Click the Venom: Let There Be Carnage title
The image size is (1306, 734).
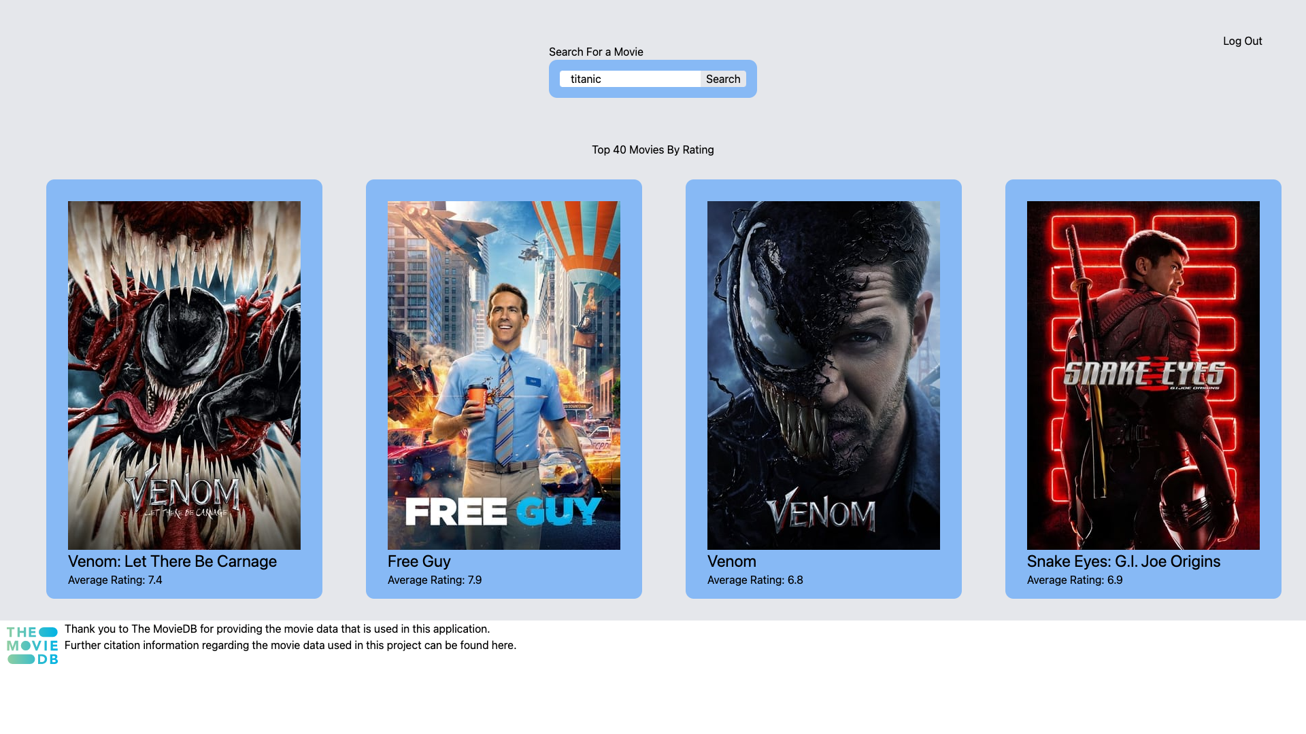tap(172, 561)
